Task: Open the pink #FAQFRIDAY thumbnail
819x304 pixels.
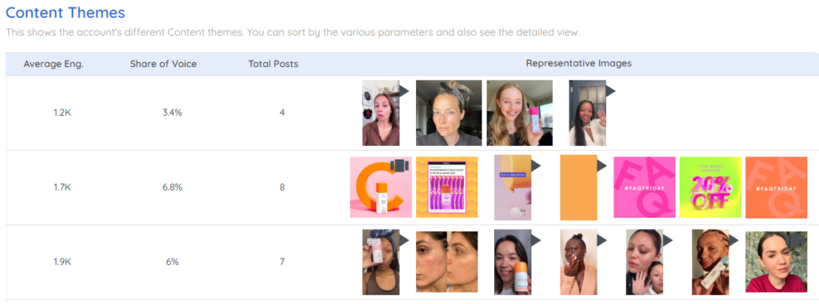Action: tap(644, 188)
